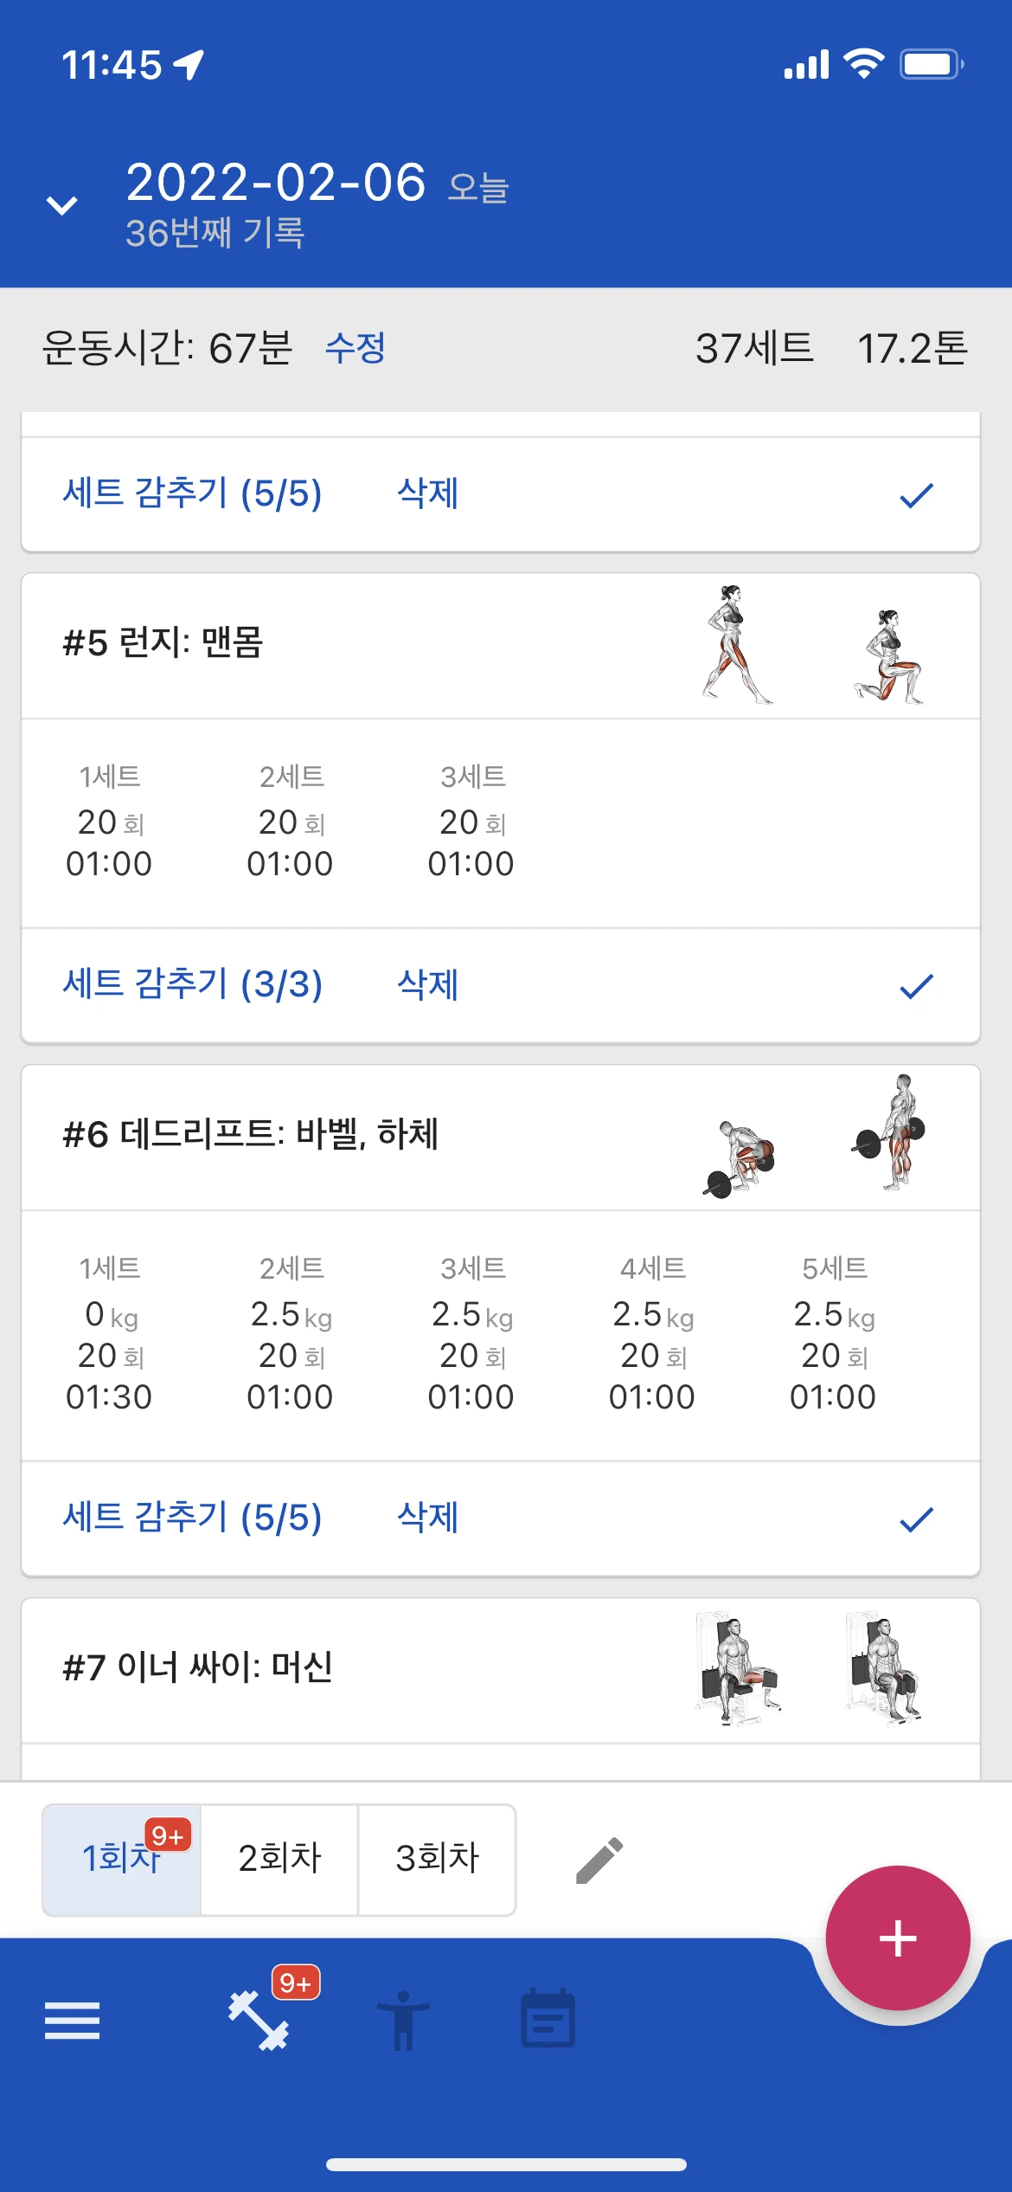This screenshot has width=1012, height=2192.
Task: Switch to the 2회차 tab
Action: coord(279,1859)
